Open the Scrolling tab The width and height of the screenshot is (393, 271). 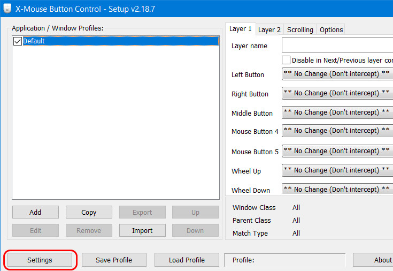click(300, 30)
